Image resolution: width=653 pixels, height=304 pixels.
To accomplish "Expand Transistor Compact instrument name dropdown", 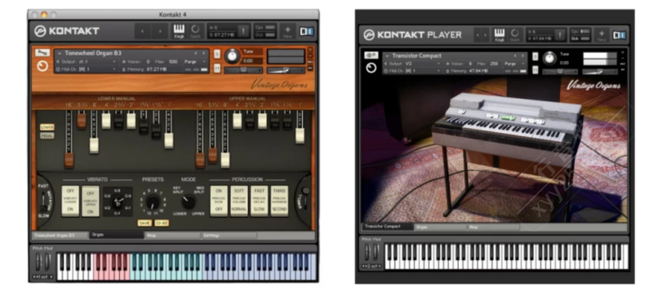I will (x=387, y=55).
